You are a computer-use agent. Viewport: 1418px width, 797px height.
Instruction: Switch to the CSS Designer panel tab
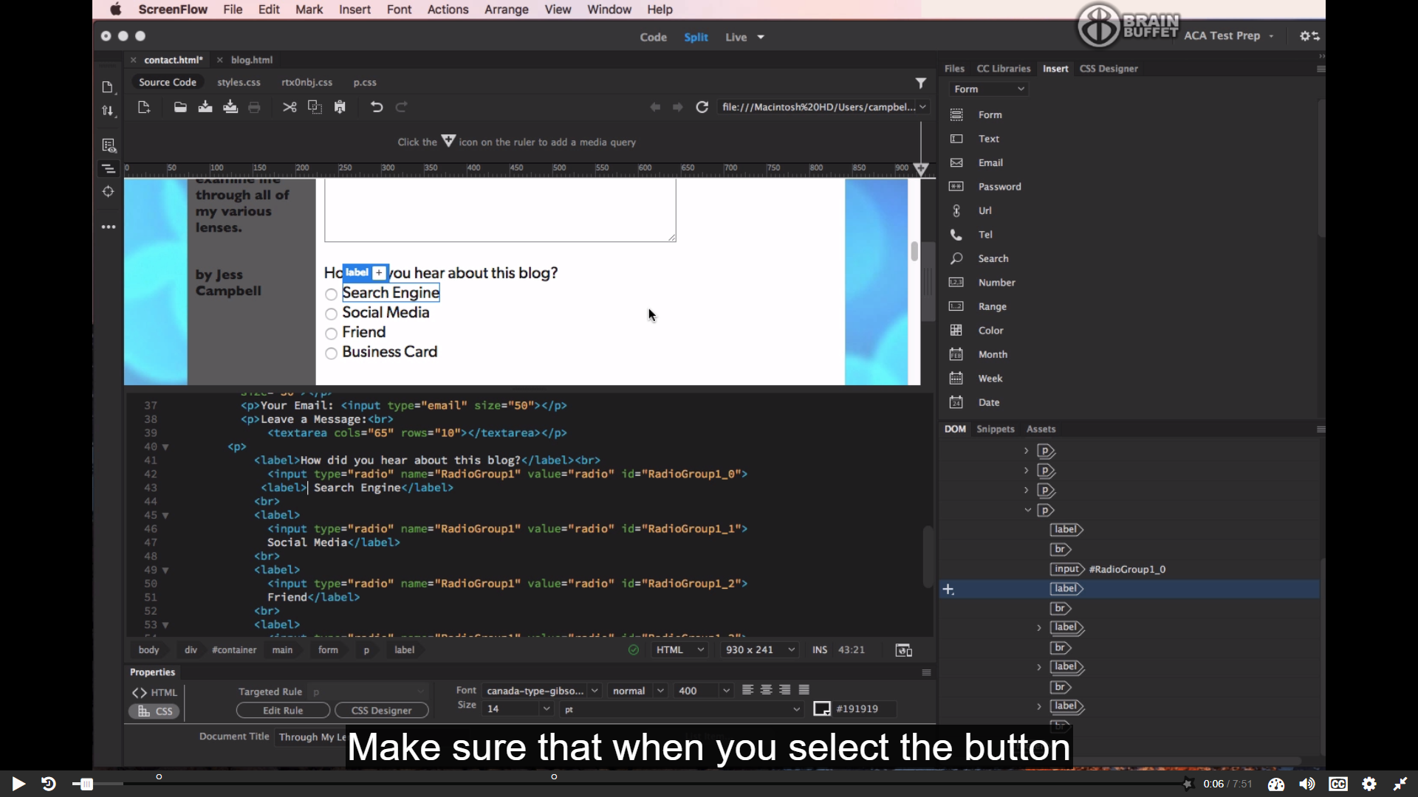click(1108, 69)
